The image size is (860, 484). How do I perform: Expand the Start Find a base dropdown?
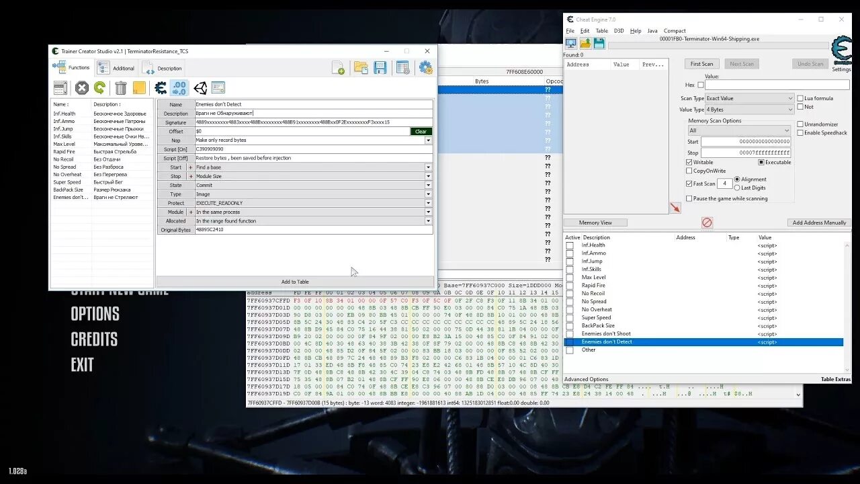(428, 167)
